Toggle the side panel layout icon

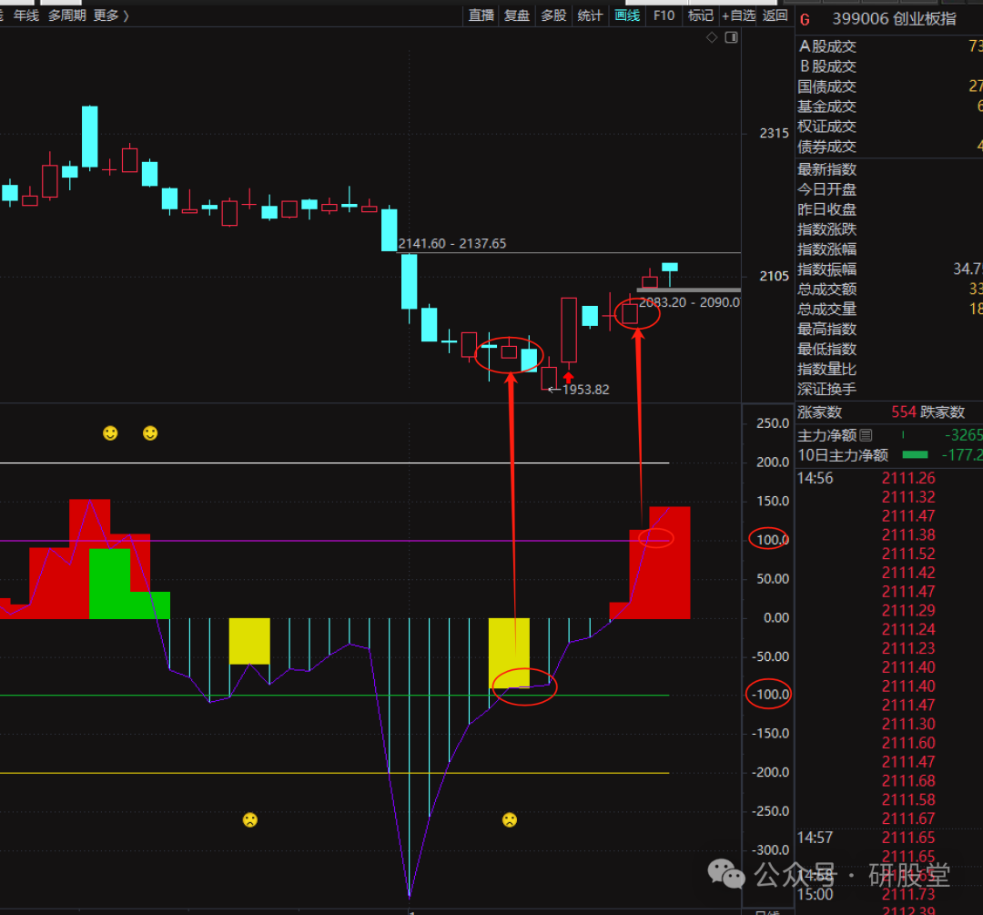(731, 37)
